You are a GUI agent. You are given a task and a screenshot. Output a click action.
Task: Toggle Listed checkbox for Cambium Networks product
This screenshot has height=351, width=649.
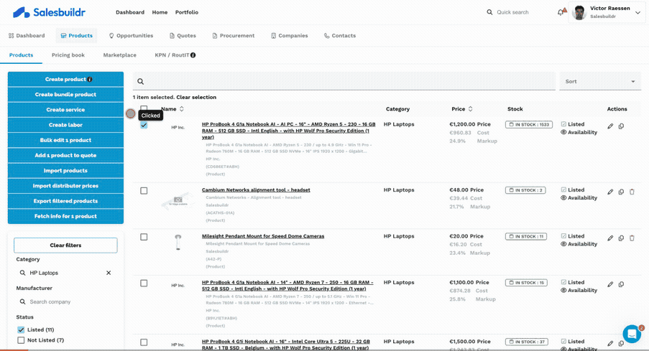(563, 189)
